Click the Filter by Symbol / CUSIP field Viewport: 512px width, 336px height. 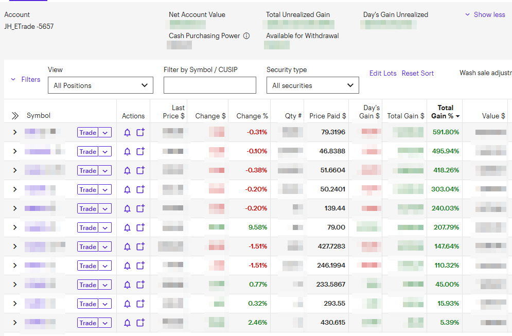coord(209,85)
